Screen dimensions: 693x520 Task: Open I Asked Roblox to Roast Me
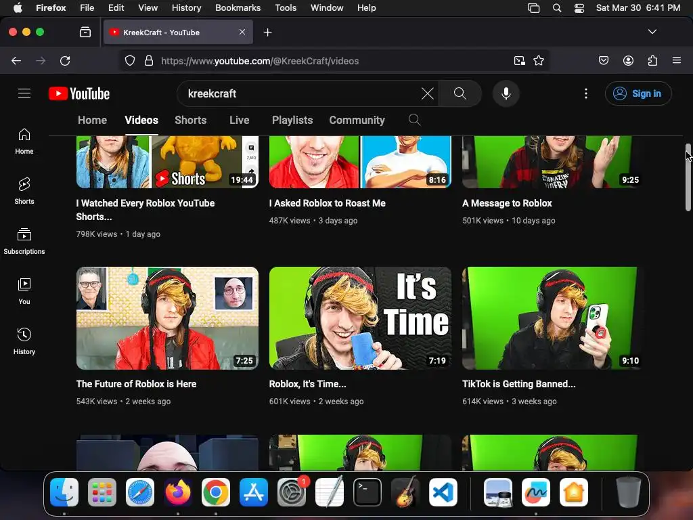(328, 203)
